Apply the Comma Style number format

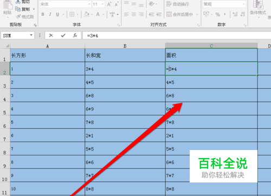(225, 14)
